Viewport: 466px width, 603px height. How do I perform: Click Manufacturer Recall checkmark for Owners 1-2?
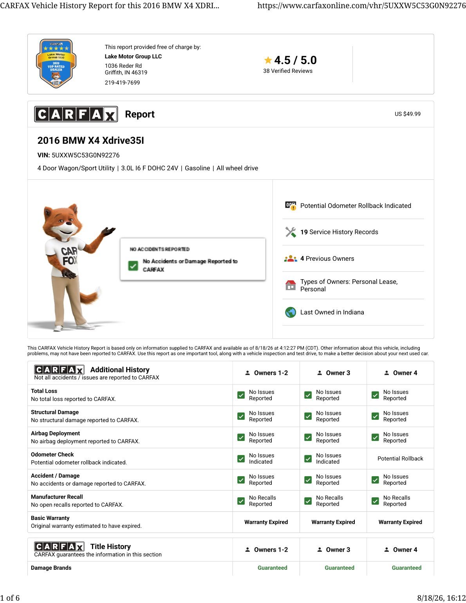coord(241,501)
